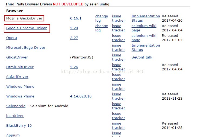Open the Mozilla GeckoDriver link
This screenshot has height=137, width=200.
[24, 18]
